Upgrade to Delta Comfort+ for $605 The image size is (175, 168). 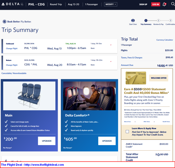click(107, 141)
